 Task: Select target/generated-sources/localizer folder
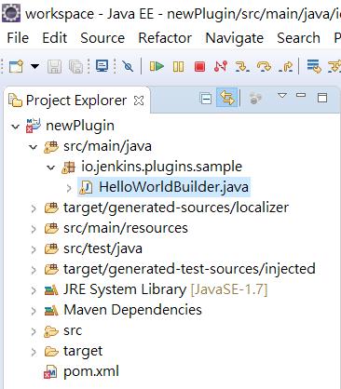coord(176,208)
